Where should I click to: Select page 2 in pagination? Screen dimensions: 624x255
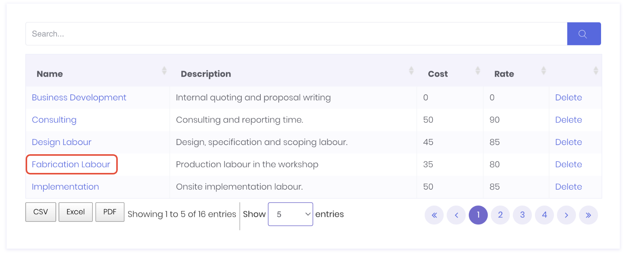tap(500, 215)
